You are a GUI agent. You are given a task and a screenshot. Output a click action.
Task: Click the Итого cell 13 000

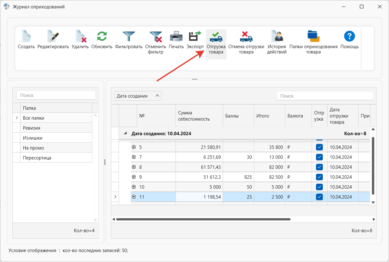click(x=269, y=157)
